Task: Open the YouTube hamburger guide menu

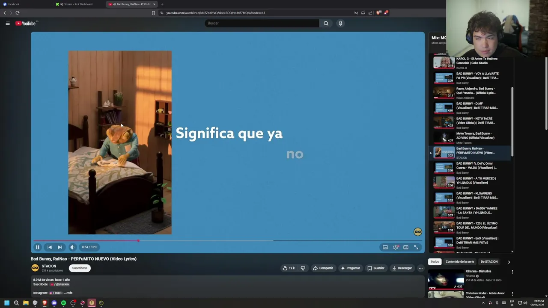Action: (x=8, y=24)
